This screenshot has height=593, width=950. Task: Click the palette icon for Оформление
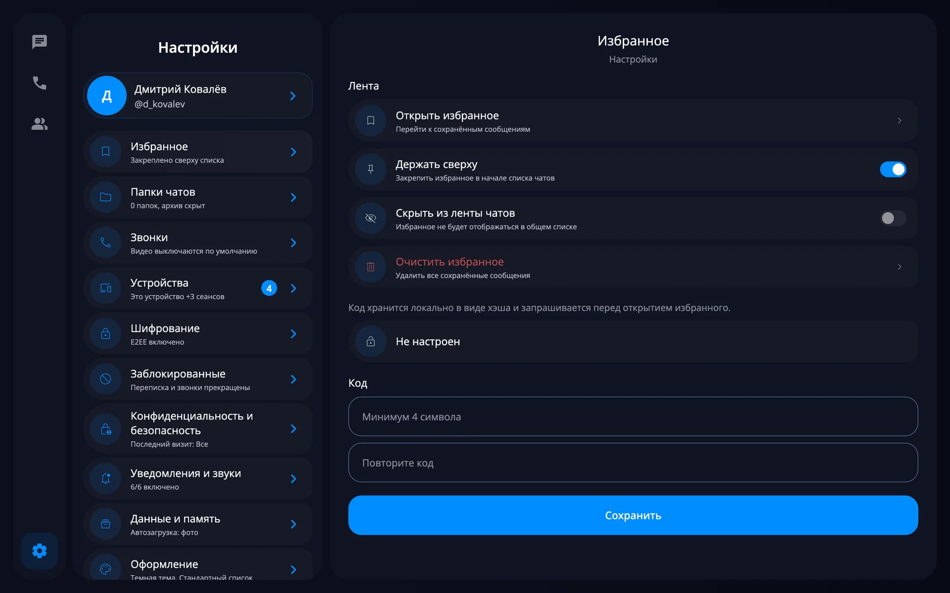pyautogui.click(x=106, y=569)
